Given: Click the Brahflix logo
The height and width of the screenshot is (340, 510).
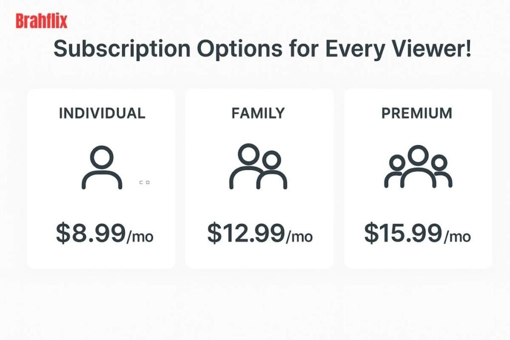Looking at the screenshot, I should point(41,21).
